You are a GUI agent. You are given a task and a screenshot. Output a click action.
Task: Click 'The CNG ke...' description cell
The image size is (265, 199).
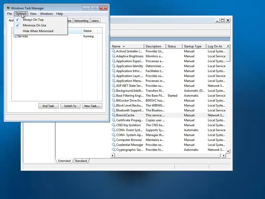coord(155,125)
